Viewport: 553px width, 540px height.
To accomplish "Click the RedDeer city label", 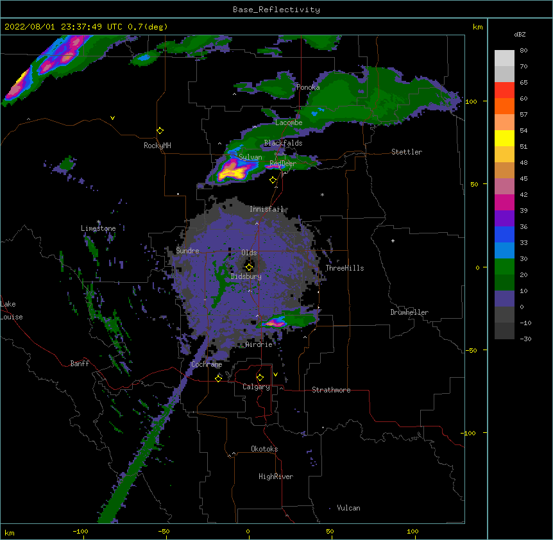I will [x=283, y=164].
